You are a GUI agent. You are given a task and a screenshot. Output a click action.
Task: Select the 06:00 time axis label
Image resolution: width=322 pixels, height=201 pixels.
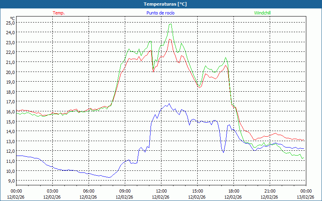click(x=89, y=191)
